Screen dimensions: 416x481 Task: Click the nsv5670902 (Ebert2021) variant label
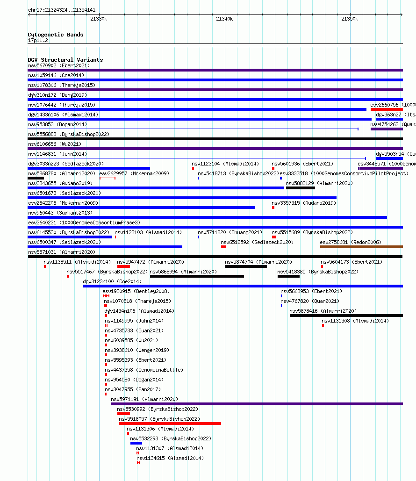[59, 65]
